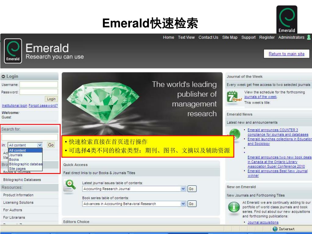The height and width of the screenshot is (234, 312).
Task: Click the Return to main site button
Action: click(x=286, y=54)
